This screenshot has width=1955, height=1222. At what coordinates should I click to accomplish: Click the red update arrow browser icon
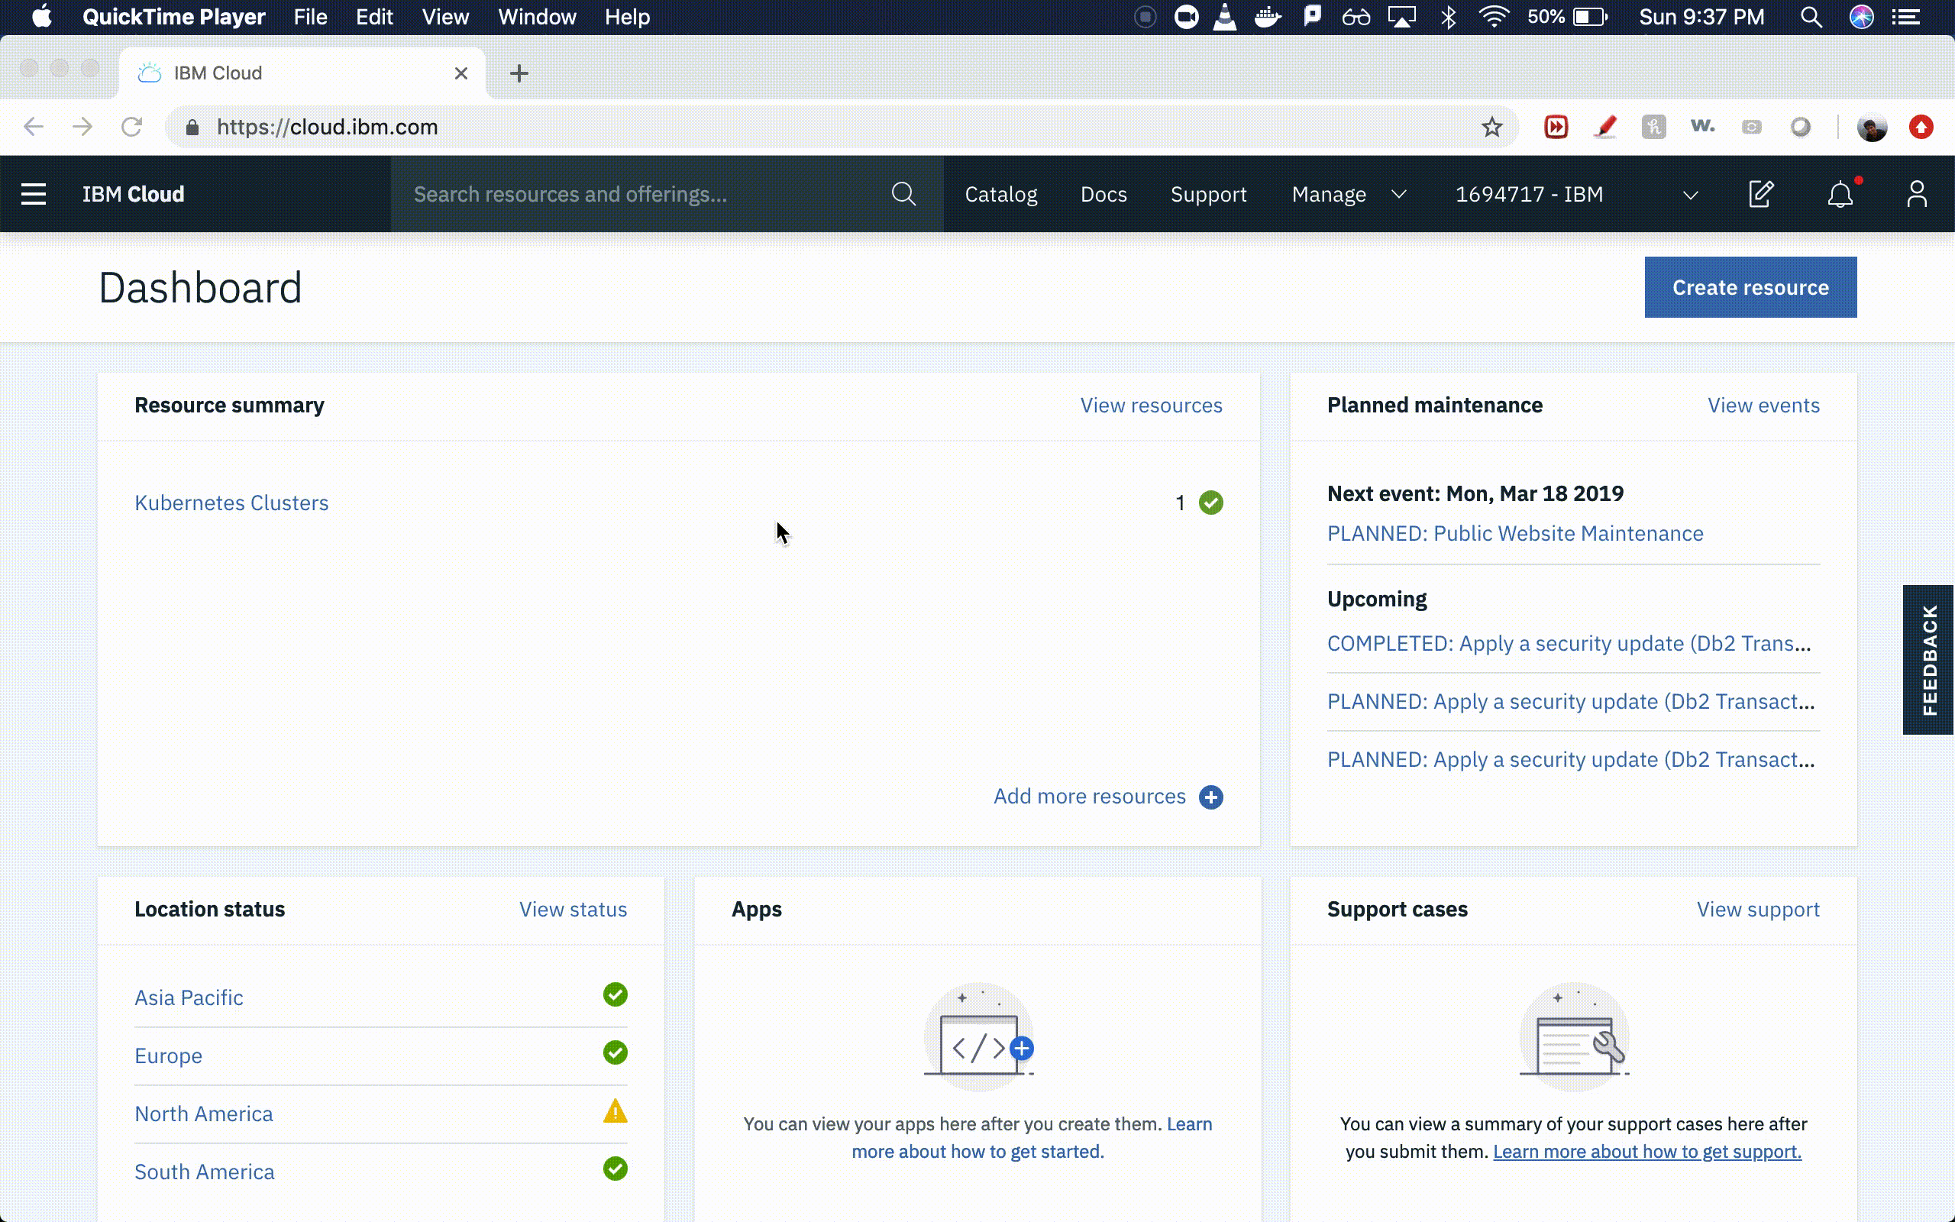click(1921, 127)
